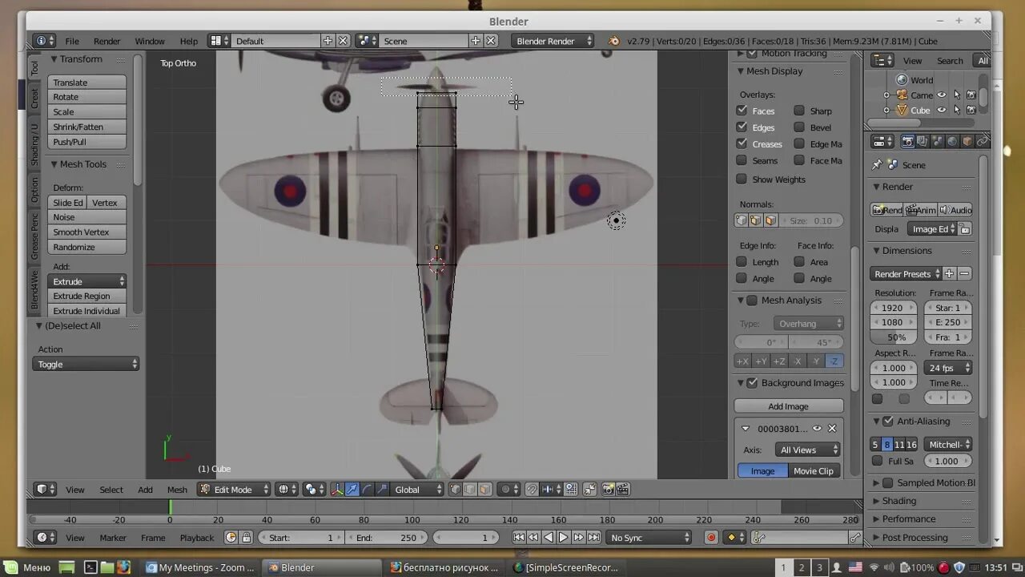
Task: Click the pin icon beside Scene
Action: click(877, 165)
